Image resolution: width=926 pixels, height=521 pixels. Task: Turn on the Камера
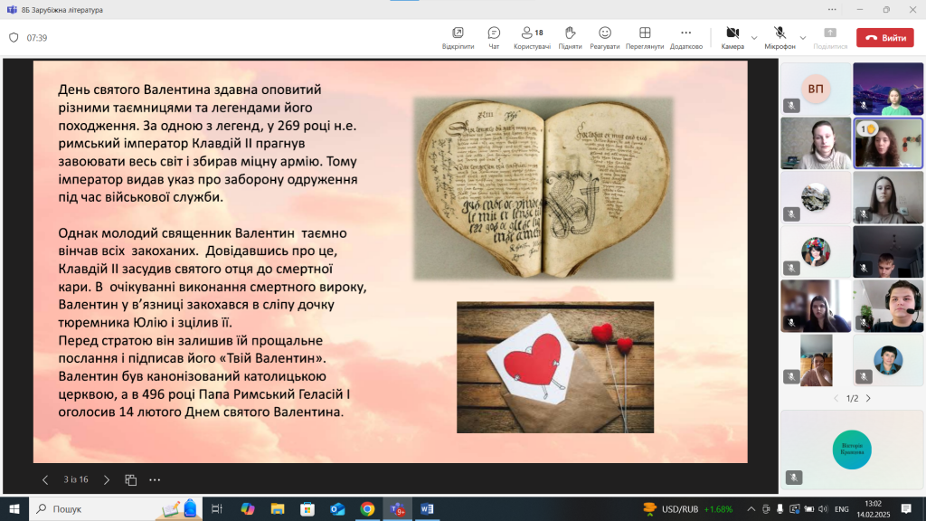(x=732, y=37)
